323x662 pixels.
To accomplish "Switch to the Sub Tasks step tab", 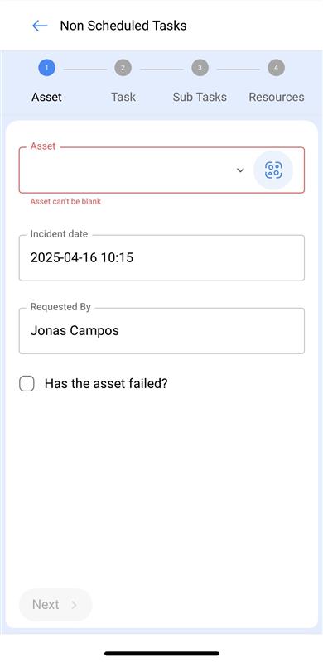I will [200, 97].
